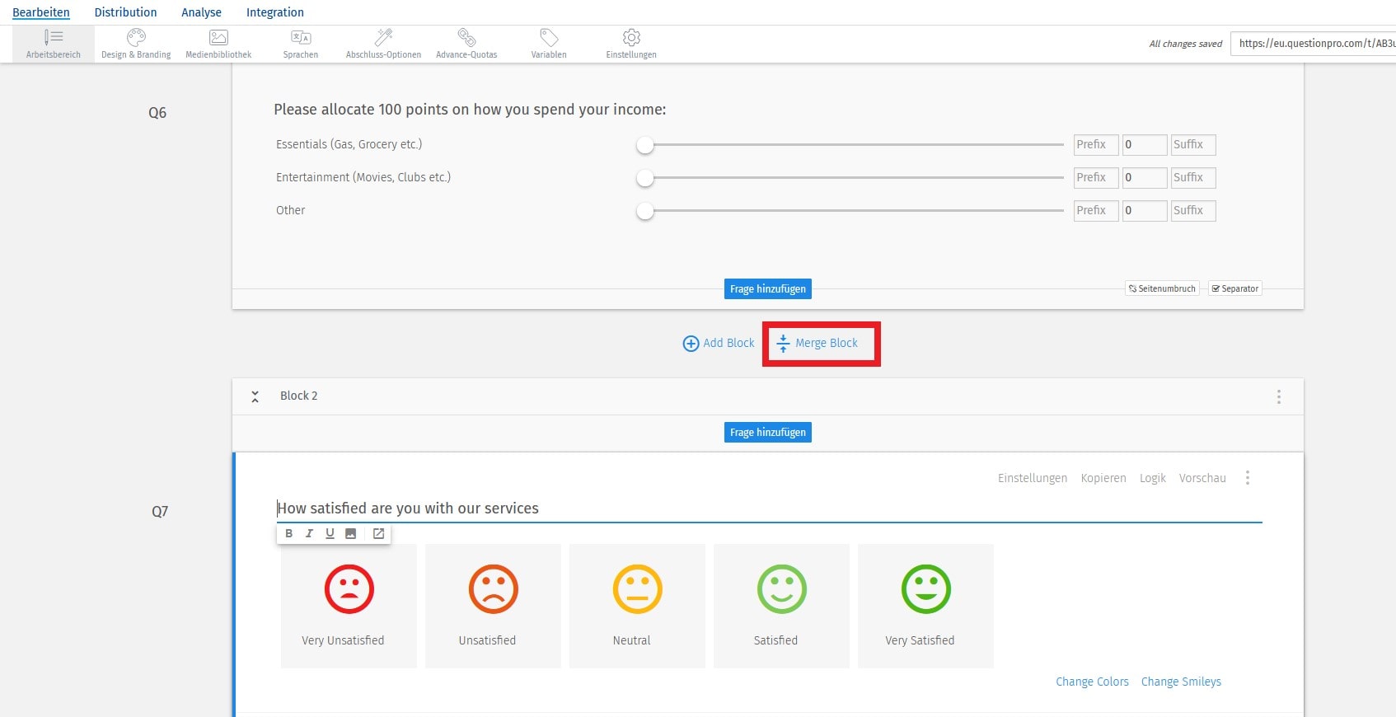1396x717 pixels.
Task: Click Kopieren to copy Q7
Action: [1103, 478]
